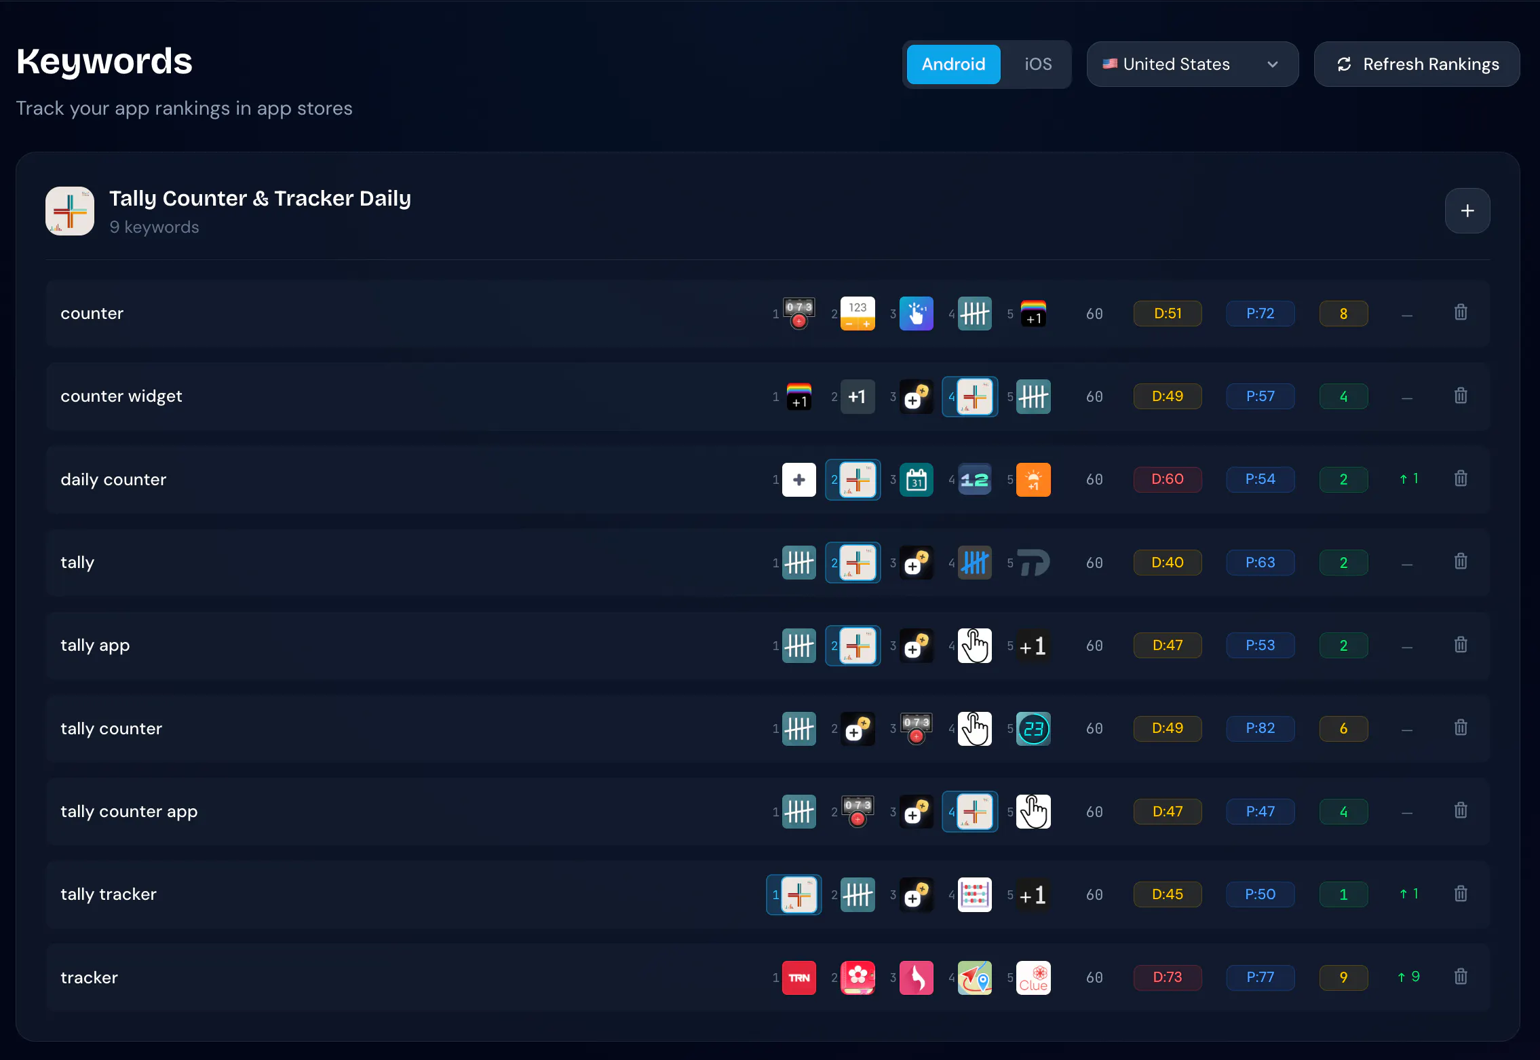Open the hand pointer app in tally app row

[975, 645]
